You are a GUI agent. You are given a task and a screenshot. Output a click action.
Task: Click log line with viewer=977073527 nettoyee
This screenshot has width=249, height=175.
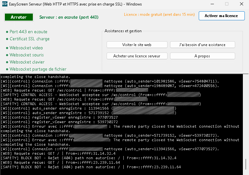click(110, 149)
